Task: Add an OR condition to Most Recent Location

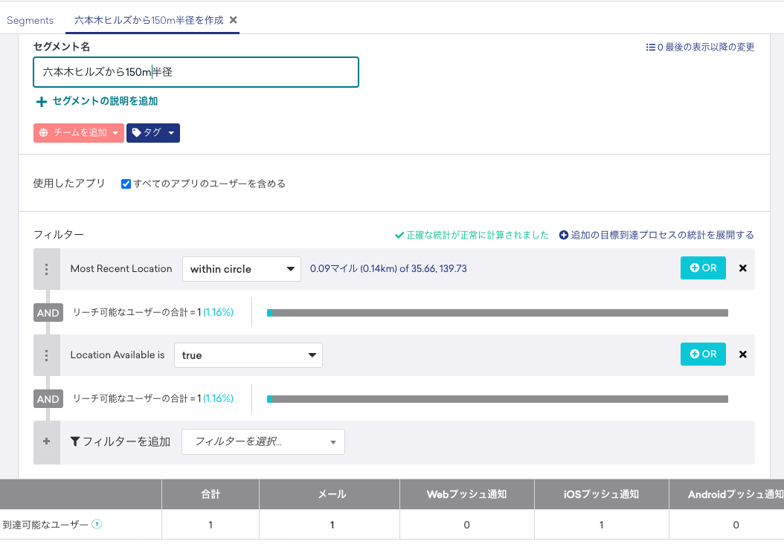Action: 702,268
